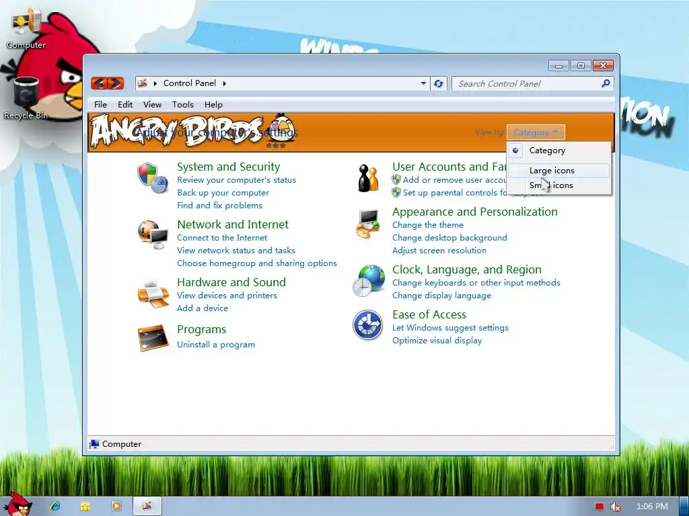The width and height of the screenshot is (689, 516).
Task: Click Add or remove user accounts
Action: click(x=454, y=180)
